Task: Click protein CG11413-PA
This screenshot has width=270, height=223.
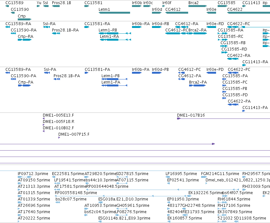Action: (x=255, y=108)
